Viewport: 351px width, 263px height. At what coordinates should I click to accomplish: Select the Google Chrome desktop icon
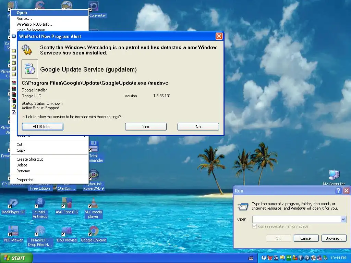click(94, 234)
